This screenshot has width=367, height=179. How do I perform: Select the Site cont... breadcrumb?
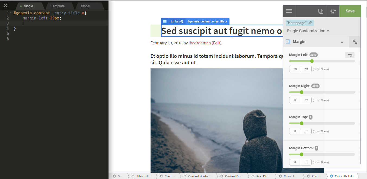pos(141,176)
